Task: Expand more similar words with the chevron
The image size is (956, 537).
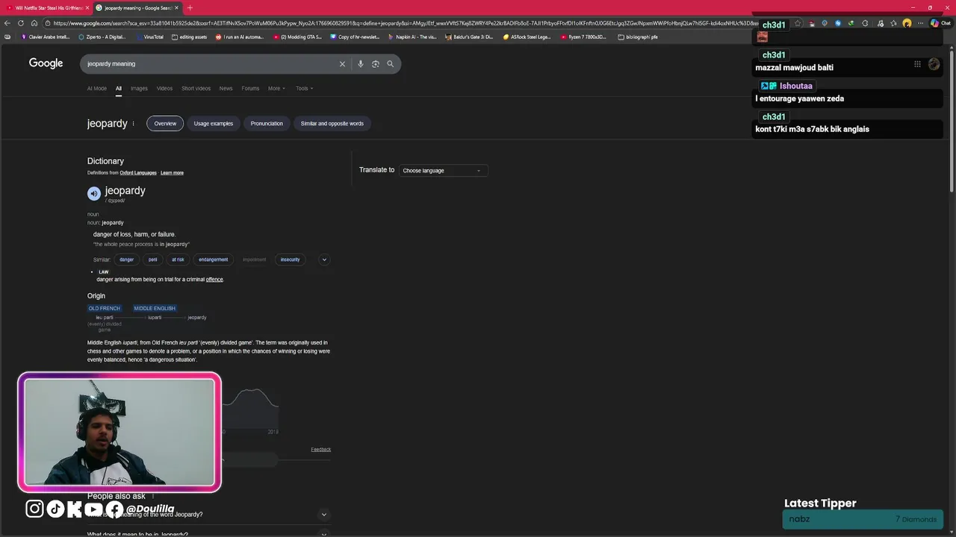Action: 324,260
